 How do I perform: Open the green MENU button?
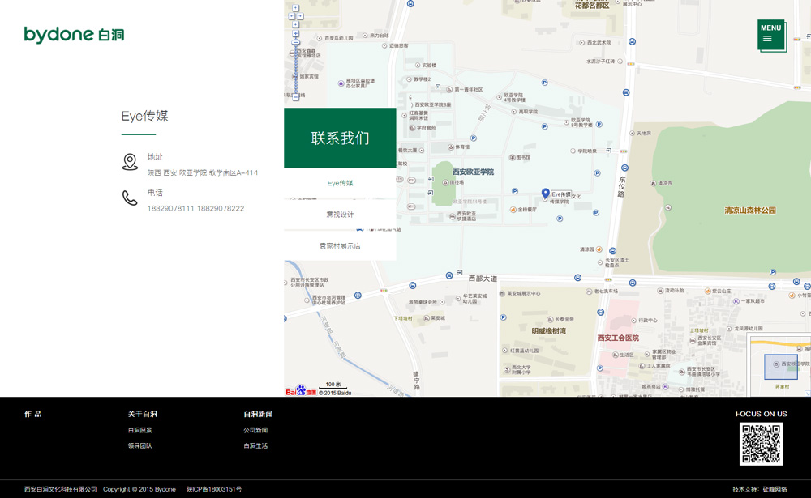pyautogui.click(x=771, y=35)
